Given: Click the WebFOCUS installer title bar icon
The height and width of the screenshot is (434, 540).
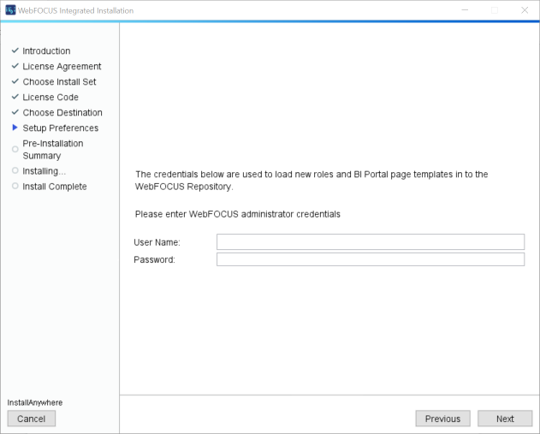Looking at the screenshot, I should point(10,10).
